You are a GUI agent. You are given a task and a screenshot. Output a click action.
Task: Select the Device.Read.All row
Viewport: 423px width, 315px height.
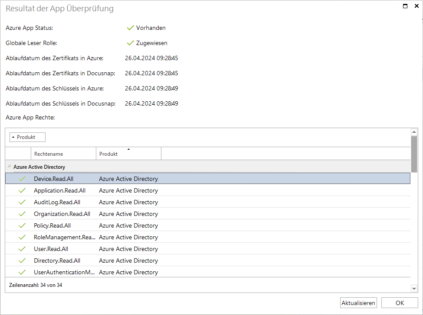coord(208,179)
